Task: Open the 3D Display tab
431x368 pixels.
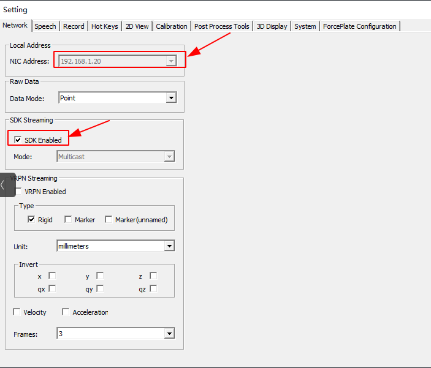Action: pos(272,26)
